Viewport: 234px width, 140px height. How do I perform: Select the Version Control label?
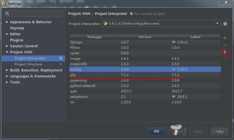pyautogui.click(x=24, y=46)
